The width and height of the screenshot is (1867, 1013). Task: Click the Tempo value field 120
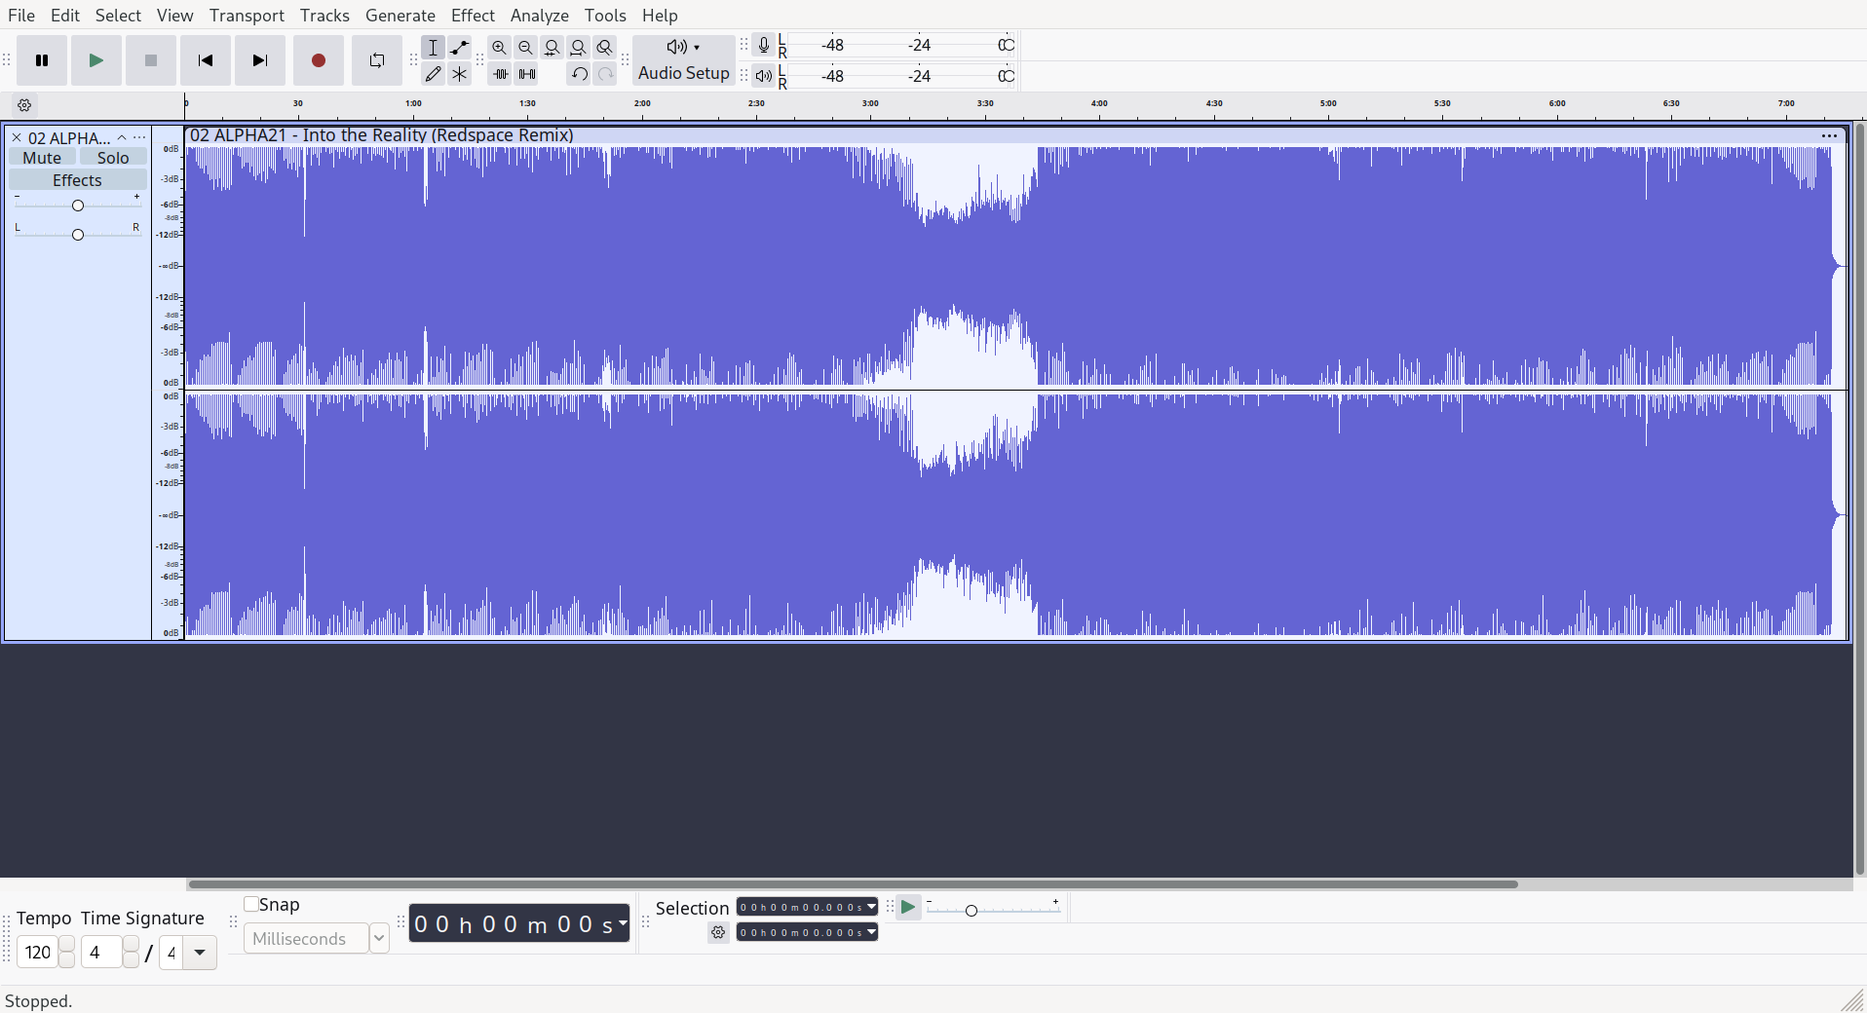point(38,952)
